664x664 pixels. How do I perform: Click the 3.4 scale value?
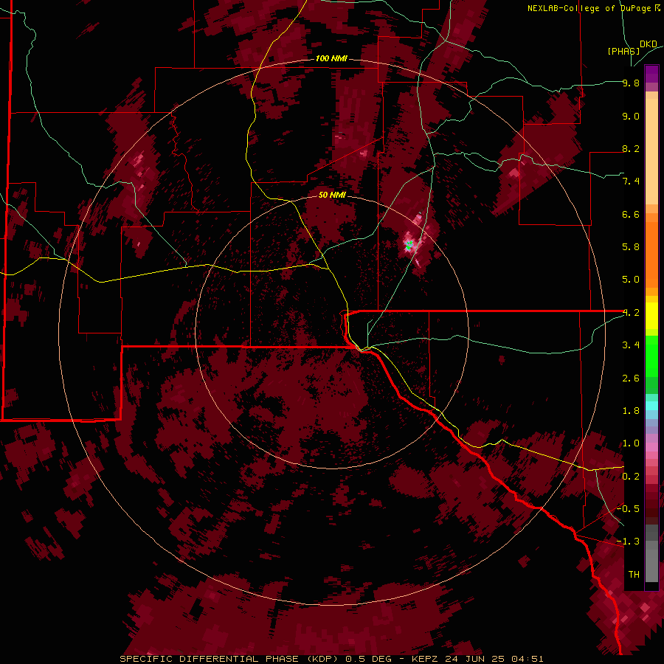tap(631, 345)
